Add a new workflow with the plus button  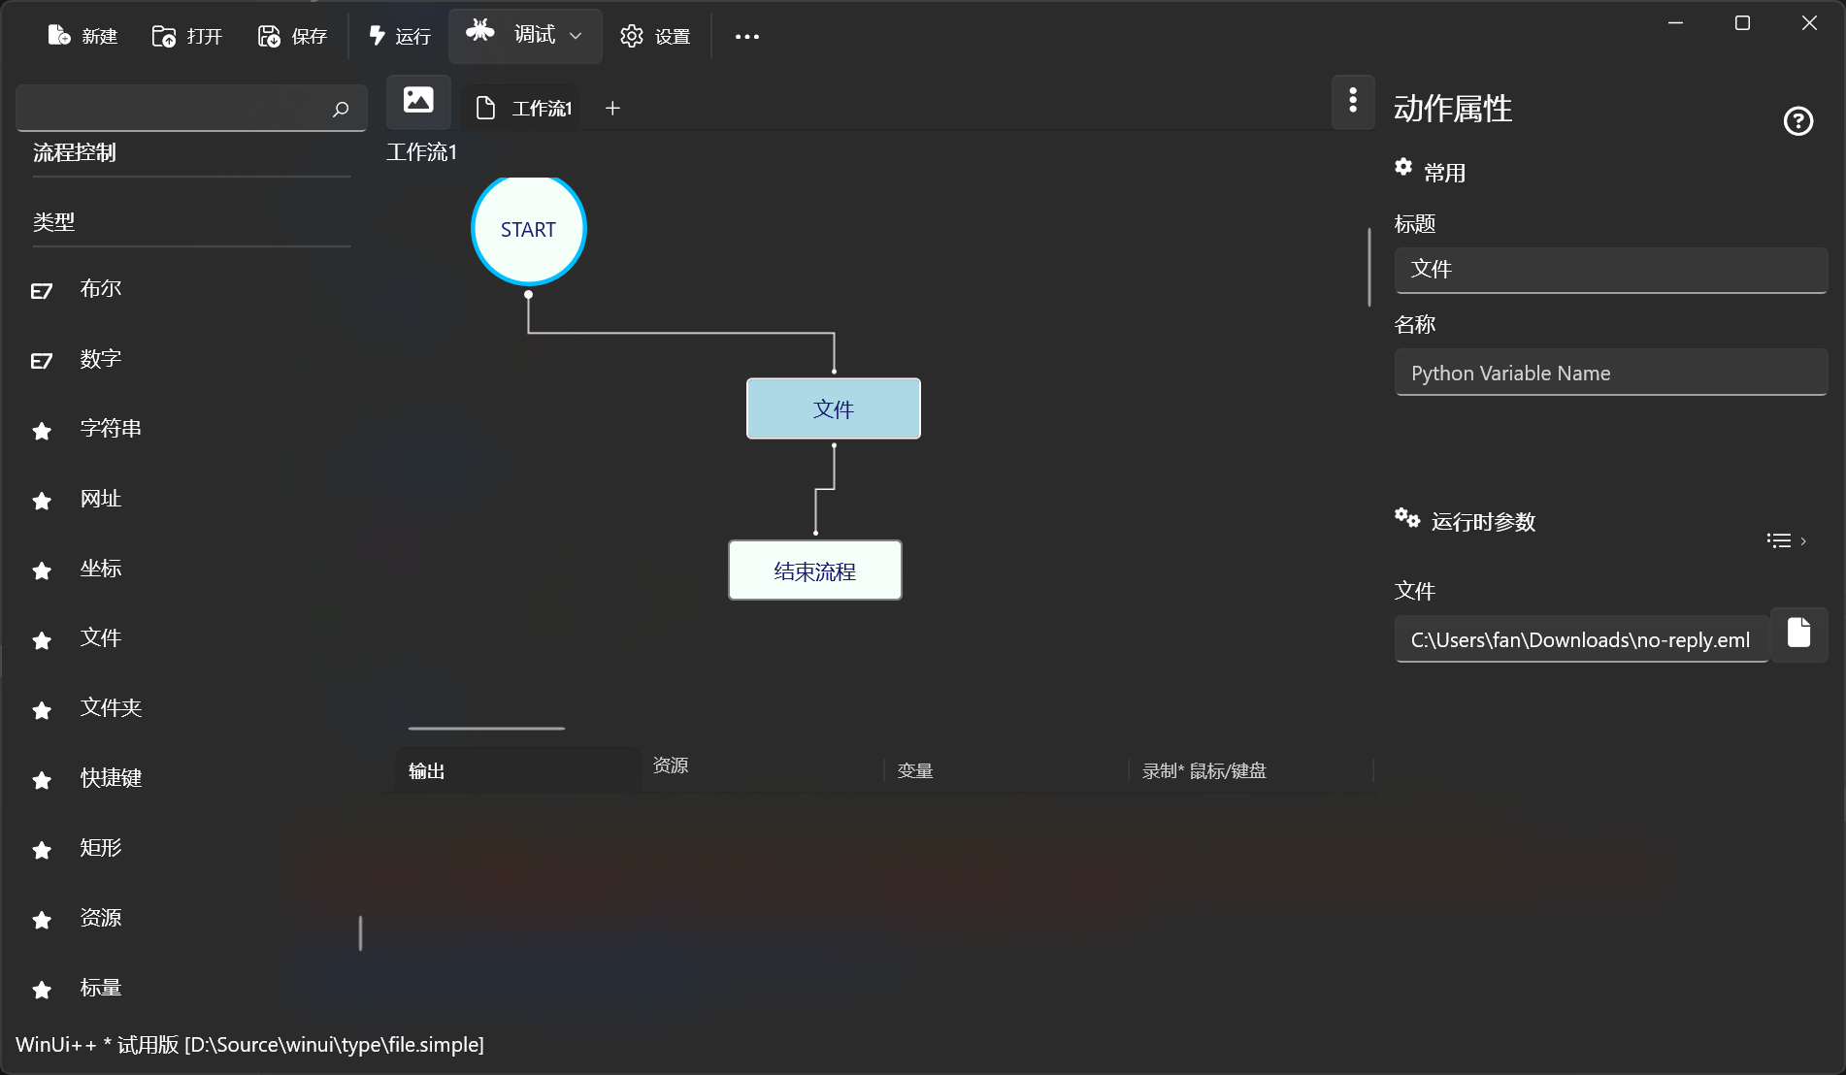tap(611, 108)
